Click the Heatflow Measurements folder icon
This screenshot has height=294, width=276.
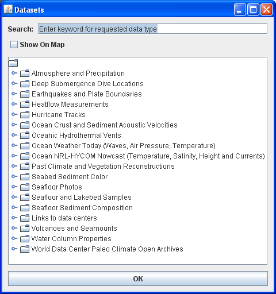click(x=25, y=105)
